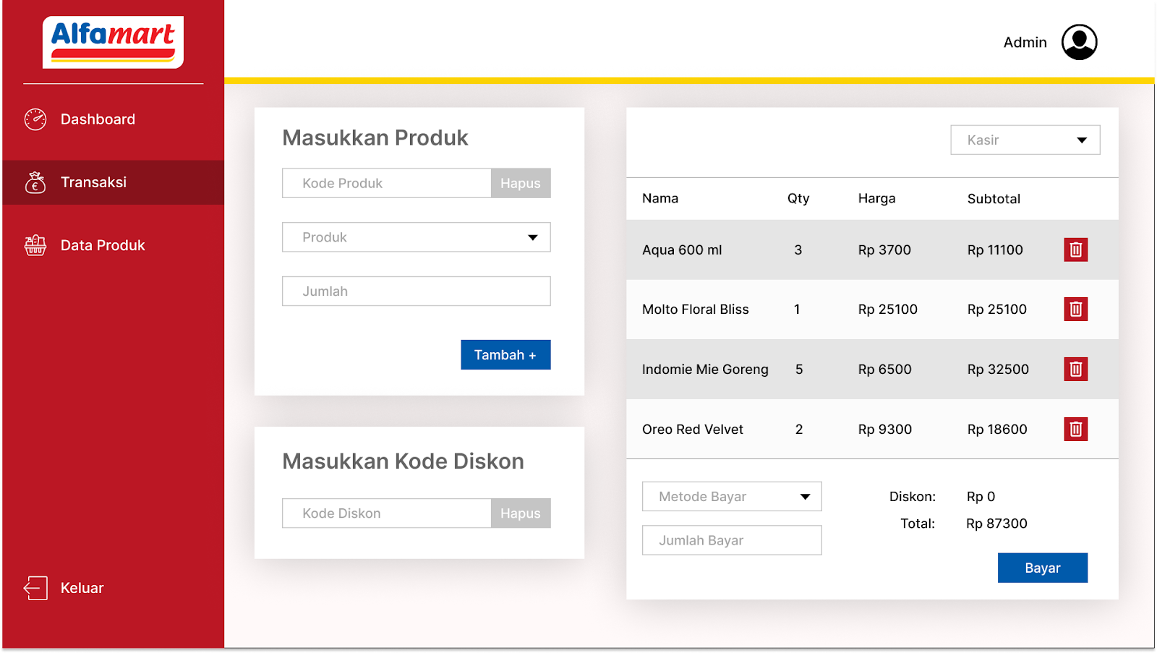The image size is (1157, 653).
Task: Click the Keluar exit icon
Action: (x=35, y=588)
